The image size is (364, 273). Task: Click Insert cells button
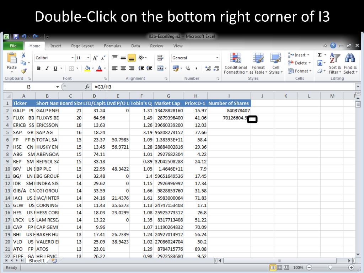(299, 55)
